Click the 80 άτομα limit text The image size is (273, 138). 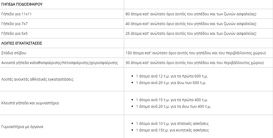tap(191, 14)
